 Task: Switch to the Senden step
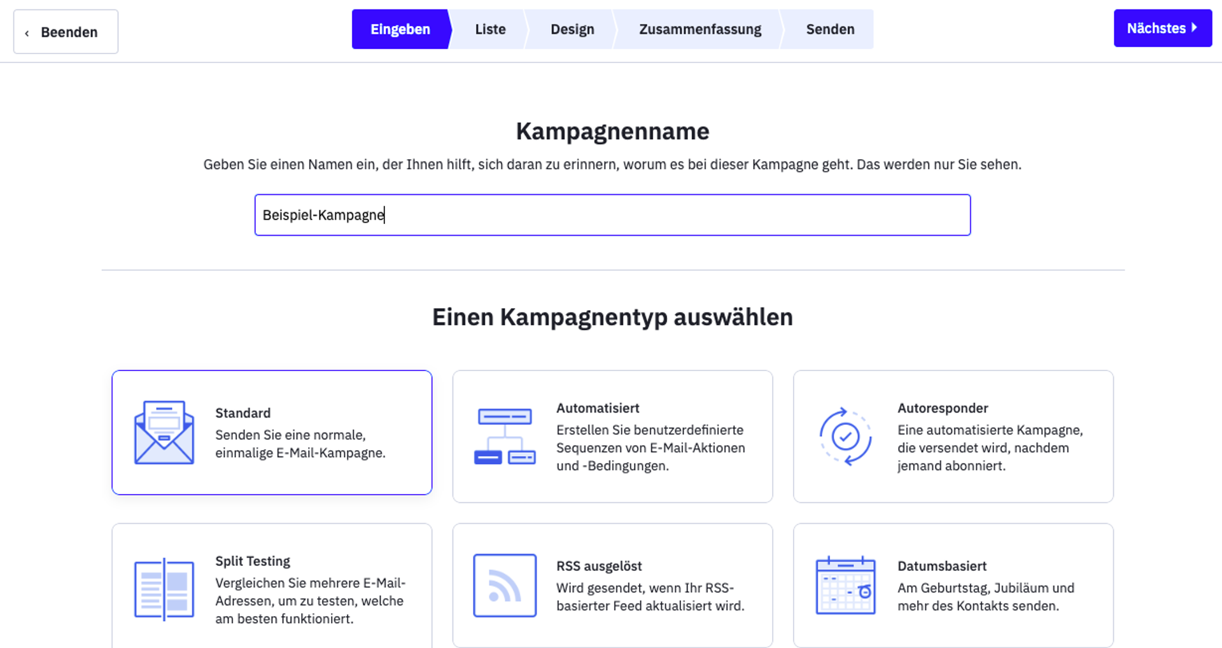pyautogui.click(x=830, y=29)
